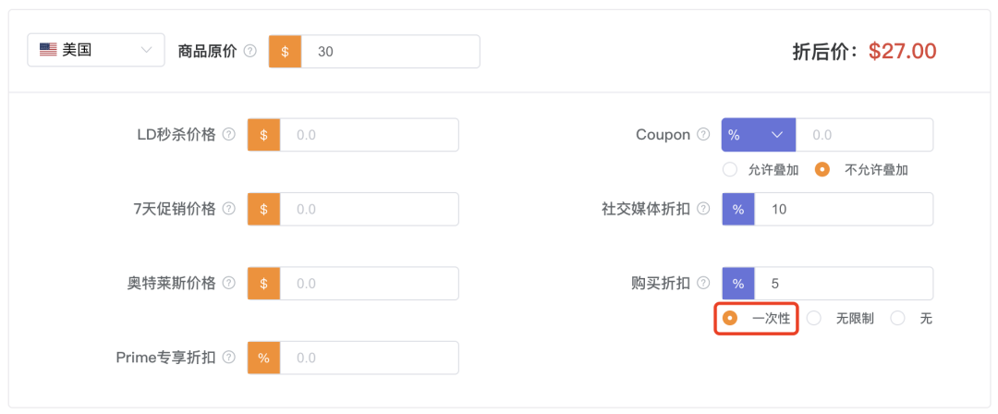Click help icon next to 商品原价
Screen dimensions: 998x414
(x=250, y=52)
